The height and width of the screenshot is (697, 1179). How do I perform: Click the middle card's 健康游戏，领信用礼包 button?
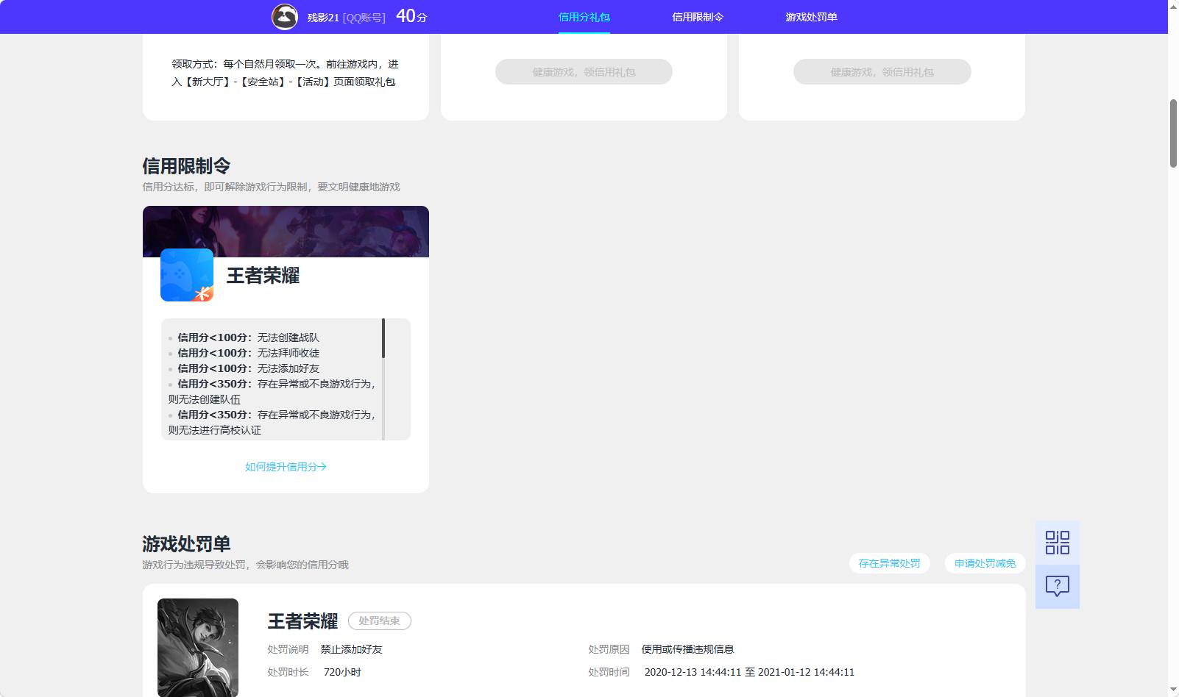[584, 72]
